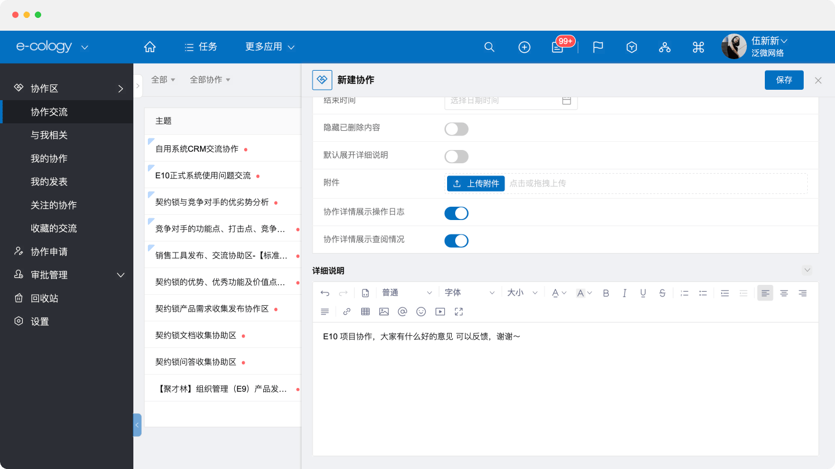Screen dimensions: 835x469
Task: Click the 保存 button
Action: 784,80
